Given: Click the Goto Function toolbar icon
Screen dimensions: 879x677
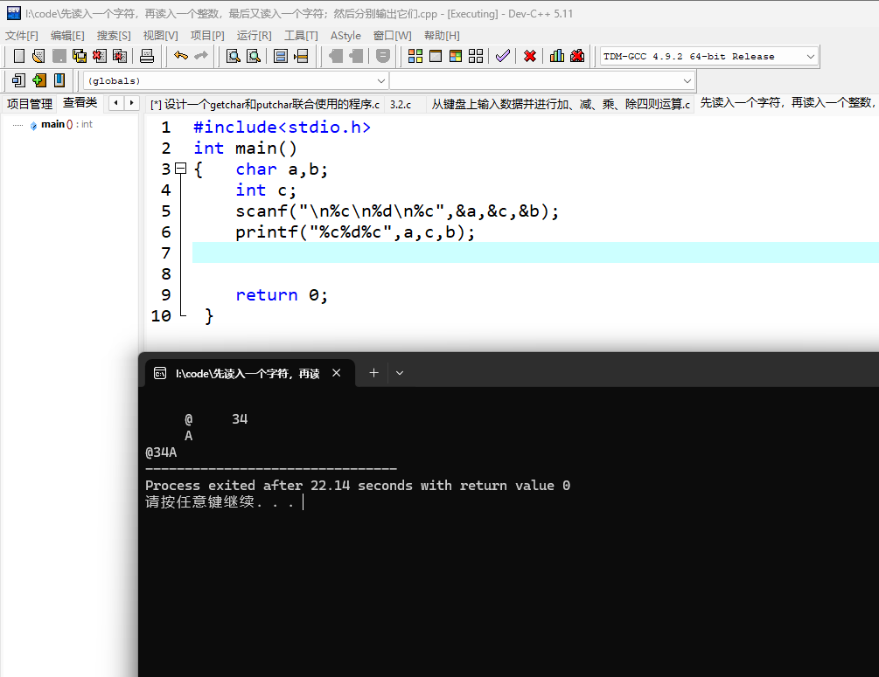Looking at the screenshot, I should tap(281, 56).
